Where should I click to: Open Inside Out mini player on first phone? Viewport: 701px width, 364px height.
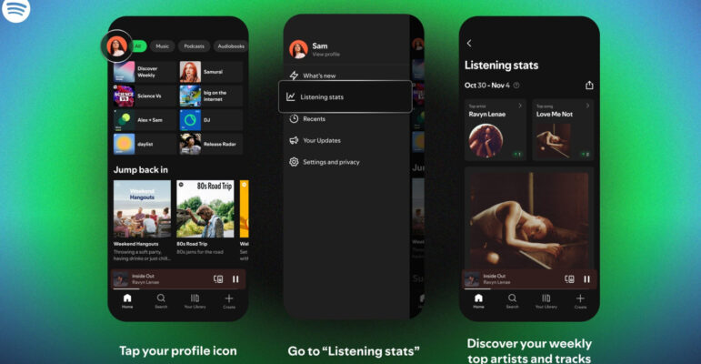click(178, 279)
